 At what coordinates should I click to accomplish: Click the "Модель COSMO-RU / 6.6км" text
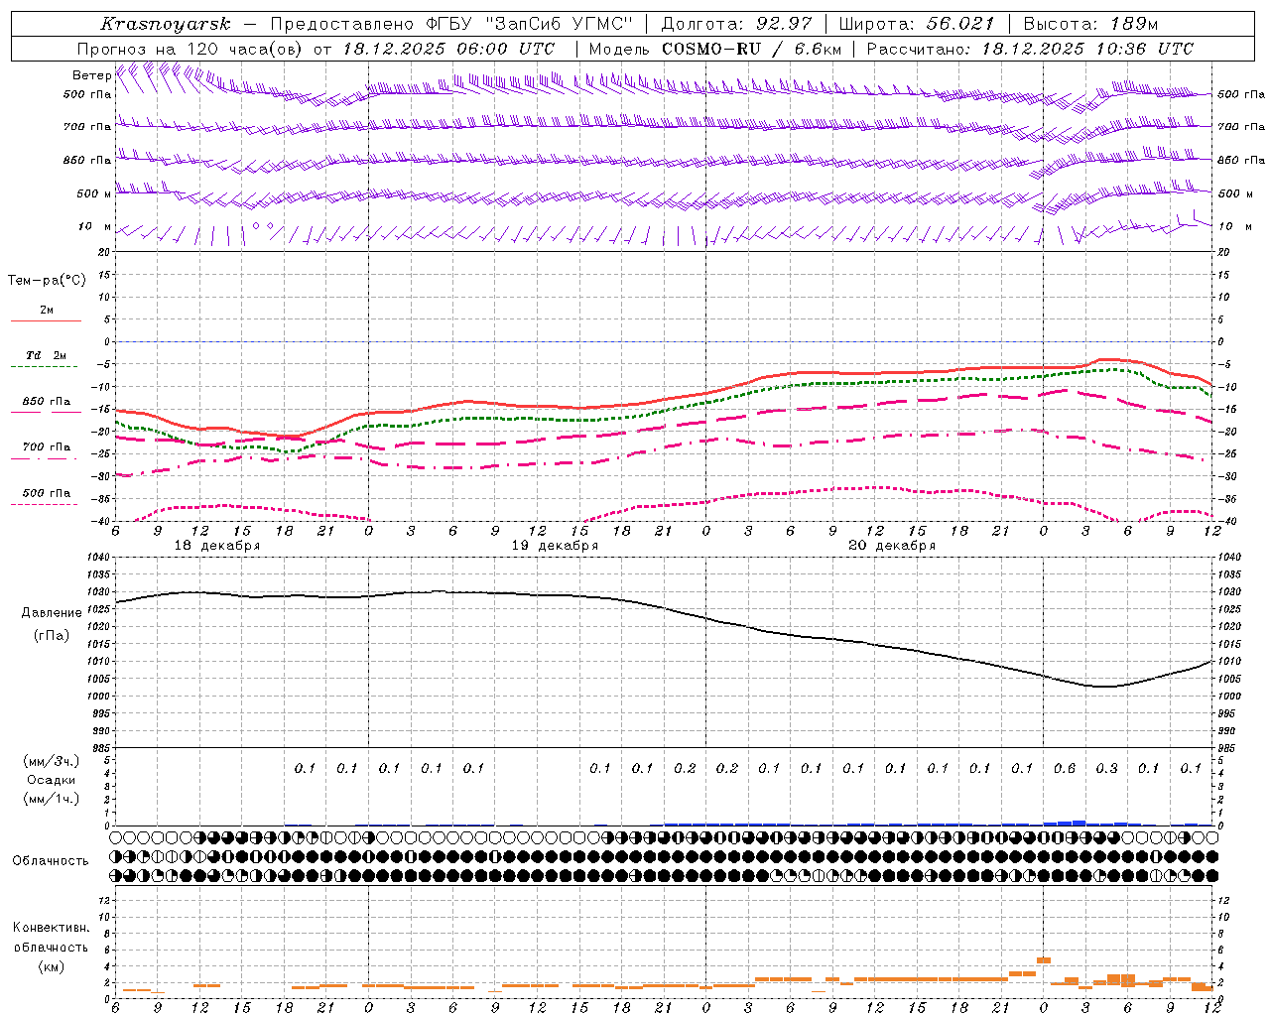coord(715,49)
